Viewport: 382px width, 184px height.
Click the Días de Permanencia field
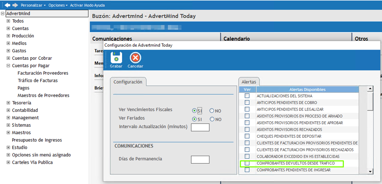point(200,160)
